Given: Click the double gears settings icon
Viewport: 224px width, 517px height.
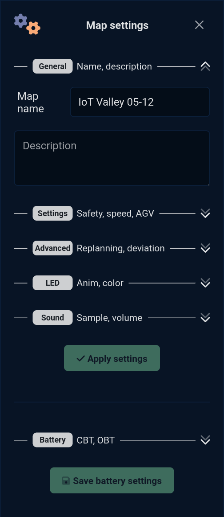Looking at the screenshot, I should point(27,25).
